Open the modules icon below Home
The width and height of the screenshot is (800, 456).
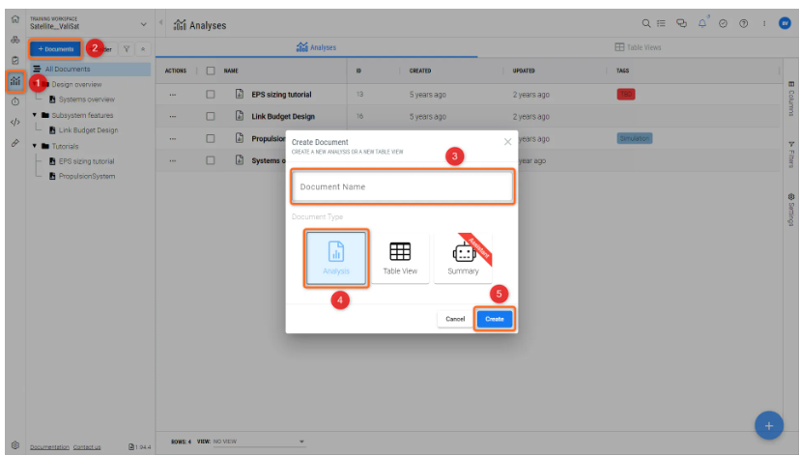click(15, 40)
